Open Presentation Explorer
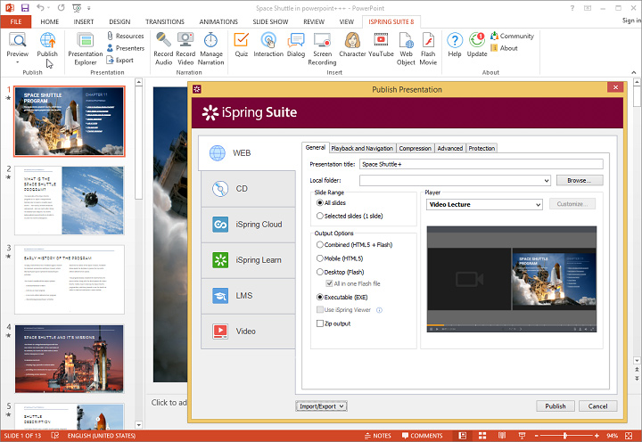Viewport: 642px width, 442px height. coord(86,49)
